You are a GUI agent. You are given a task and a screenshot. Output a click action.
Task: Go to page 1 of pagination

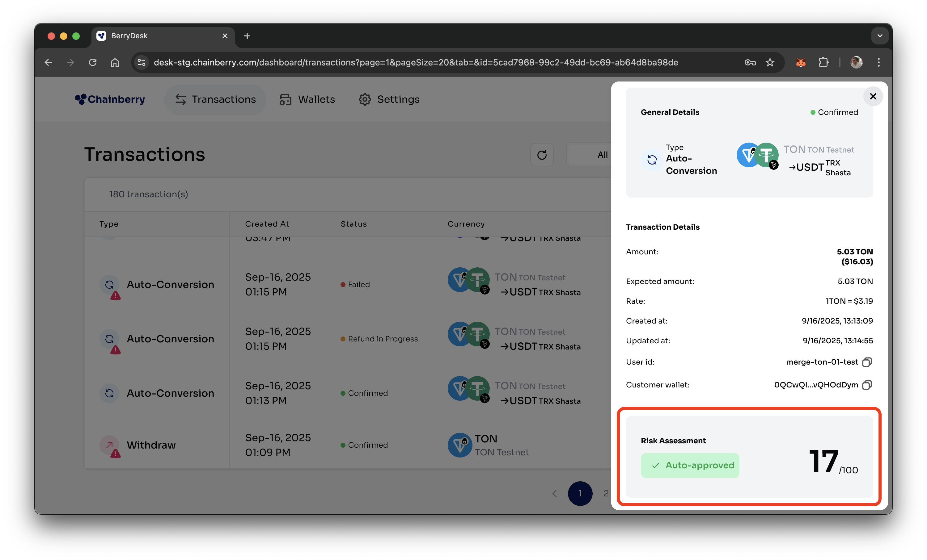[580, 493]
